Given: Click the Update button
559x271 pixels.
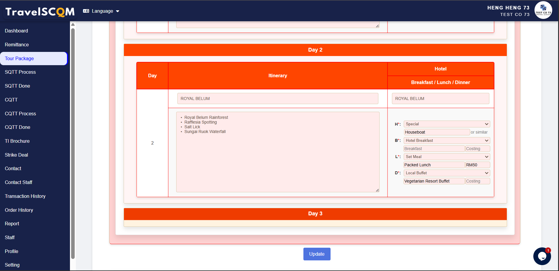Looking at the screenshot, I should click(x=317, y=254).
